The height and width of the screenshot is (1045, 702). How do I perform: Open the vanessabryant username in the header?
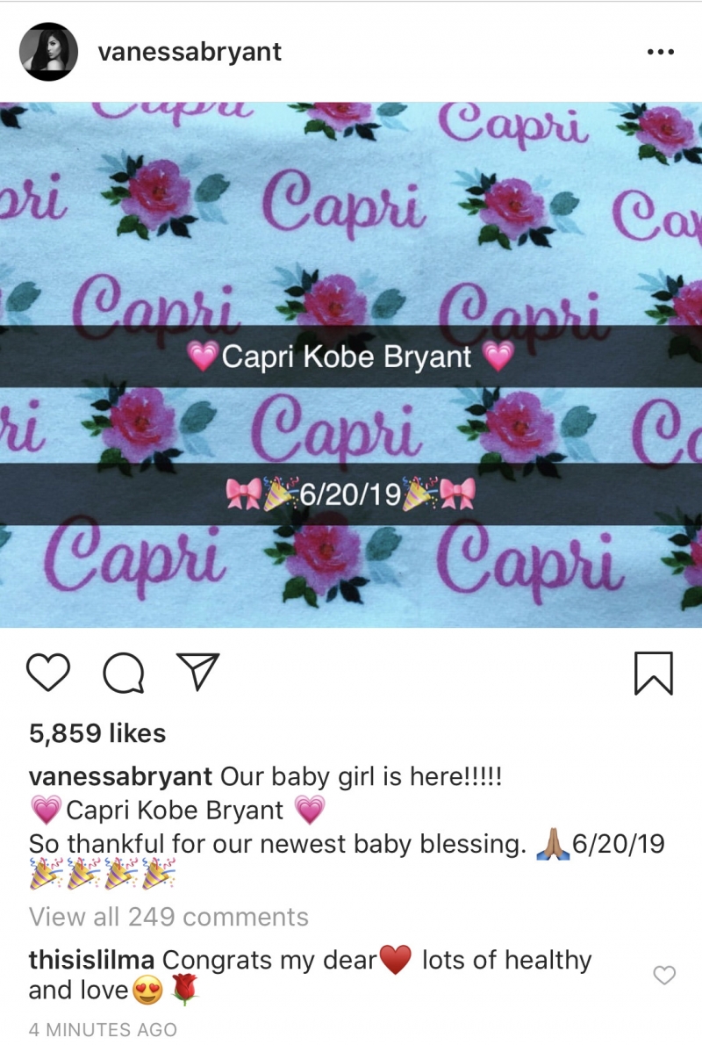point(190,52)
